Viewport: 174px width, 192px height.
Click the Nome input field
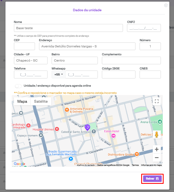pyautogui.click(x=68, y=28)
